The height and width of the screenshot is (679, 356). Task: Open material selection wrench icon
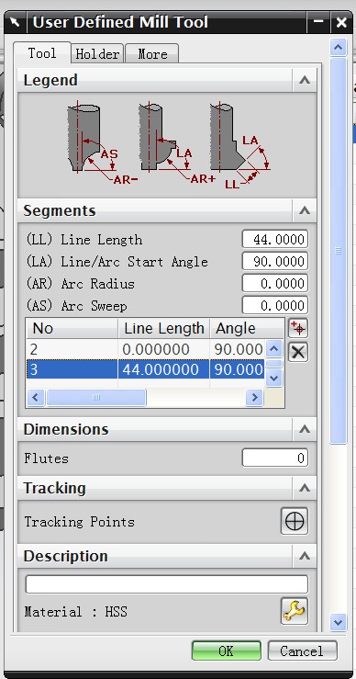[x=295, y=611]
